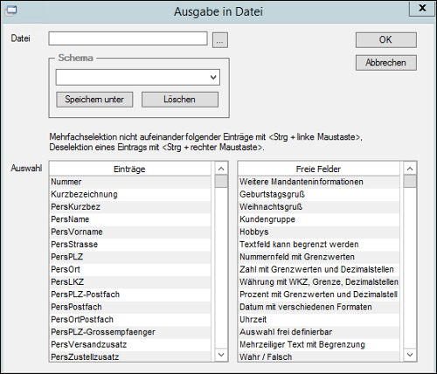The image size is (437, 374).
Task: Select the PersPLZ entry
Action: [x=130, y=257]
